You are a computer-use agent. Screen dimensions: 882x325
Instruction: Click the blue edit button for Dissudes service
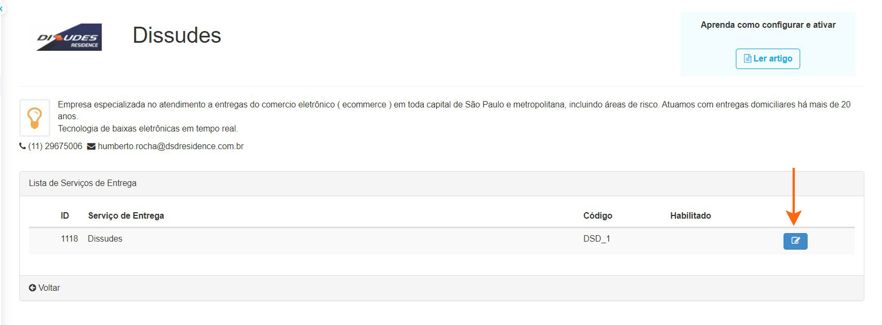point(795,241)
